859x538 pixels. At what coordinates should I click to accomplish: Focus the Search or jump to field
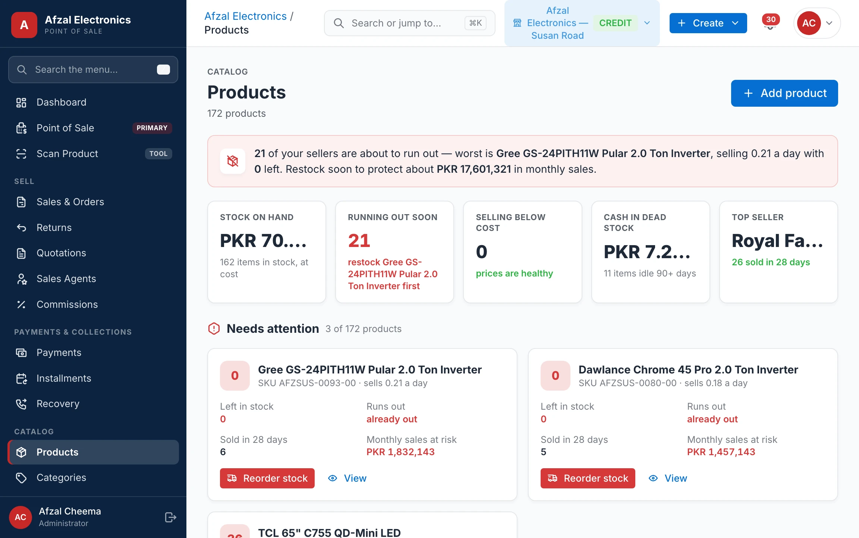pos(409,23)
